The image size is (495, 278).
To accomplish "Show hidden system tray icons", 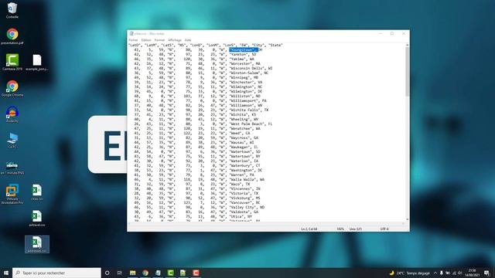I will (x=435, y=273).
